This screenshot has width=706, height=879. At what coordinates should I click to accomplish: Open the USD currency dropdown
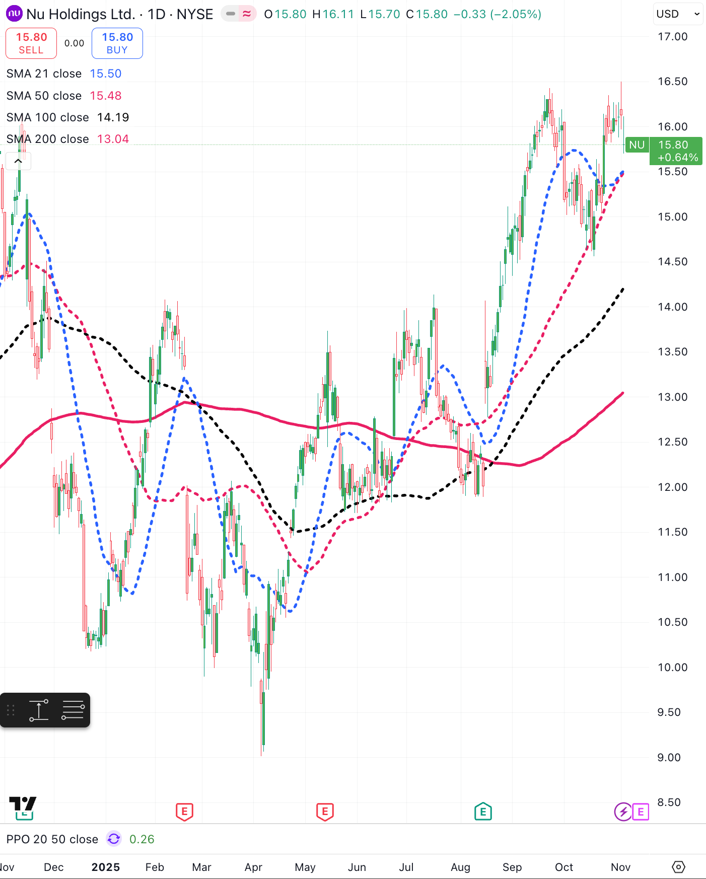point(678,14)
